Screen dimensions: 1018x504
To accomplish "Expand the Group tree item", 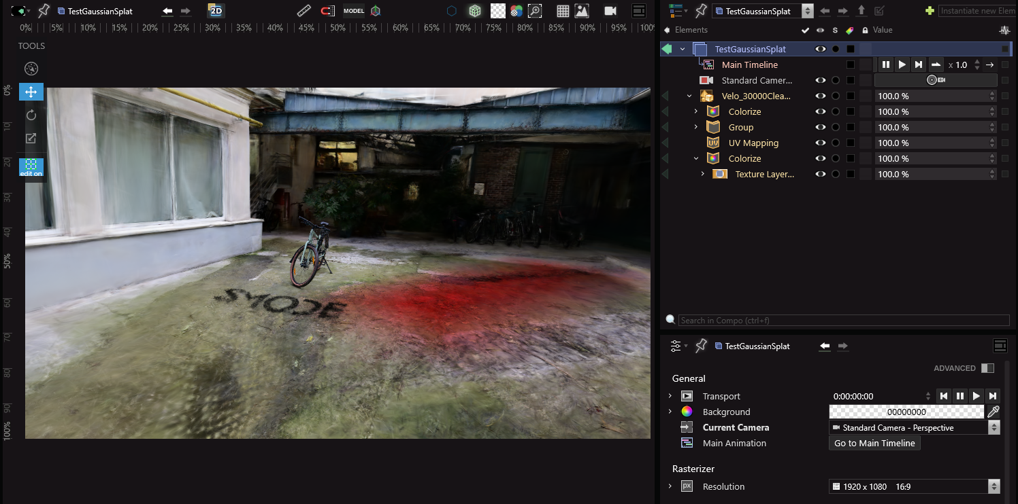I will pyautogui.click(x=696, y=127).
